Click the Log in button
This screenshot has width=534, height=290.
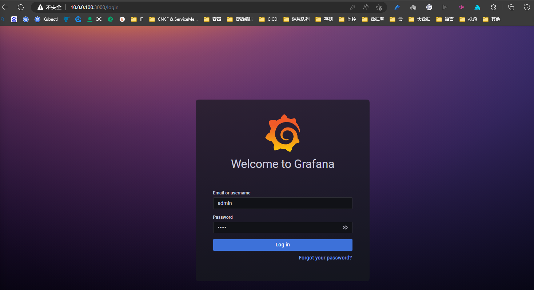coord(283,245)
